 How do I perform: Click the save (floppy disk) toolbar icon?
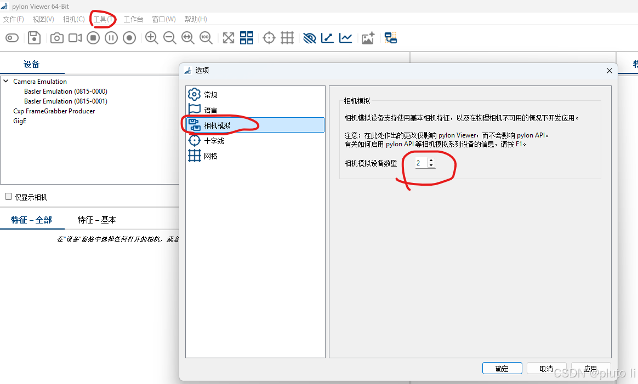[34, 38]
